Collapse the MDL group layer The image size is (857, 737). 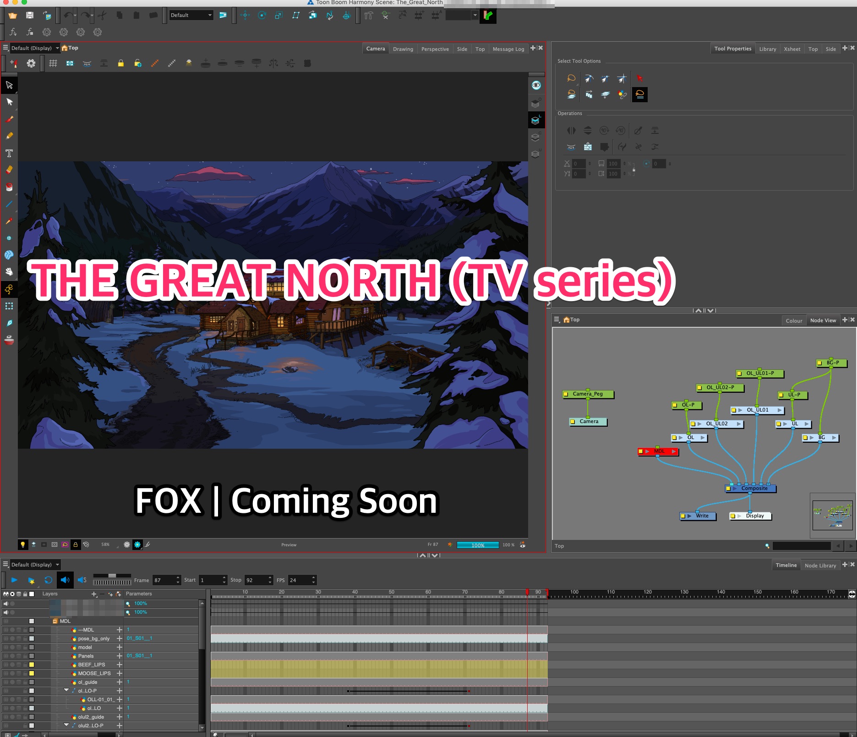pyautogui.click(x=55, y=621)
